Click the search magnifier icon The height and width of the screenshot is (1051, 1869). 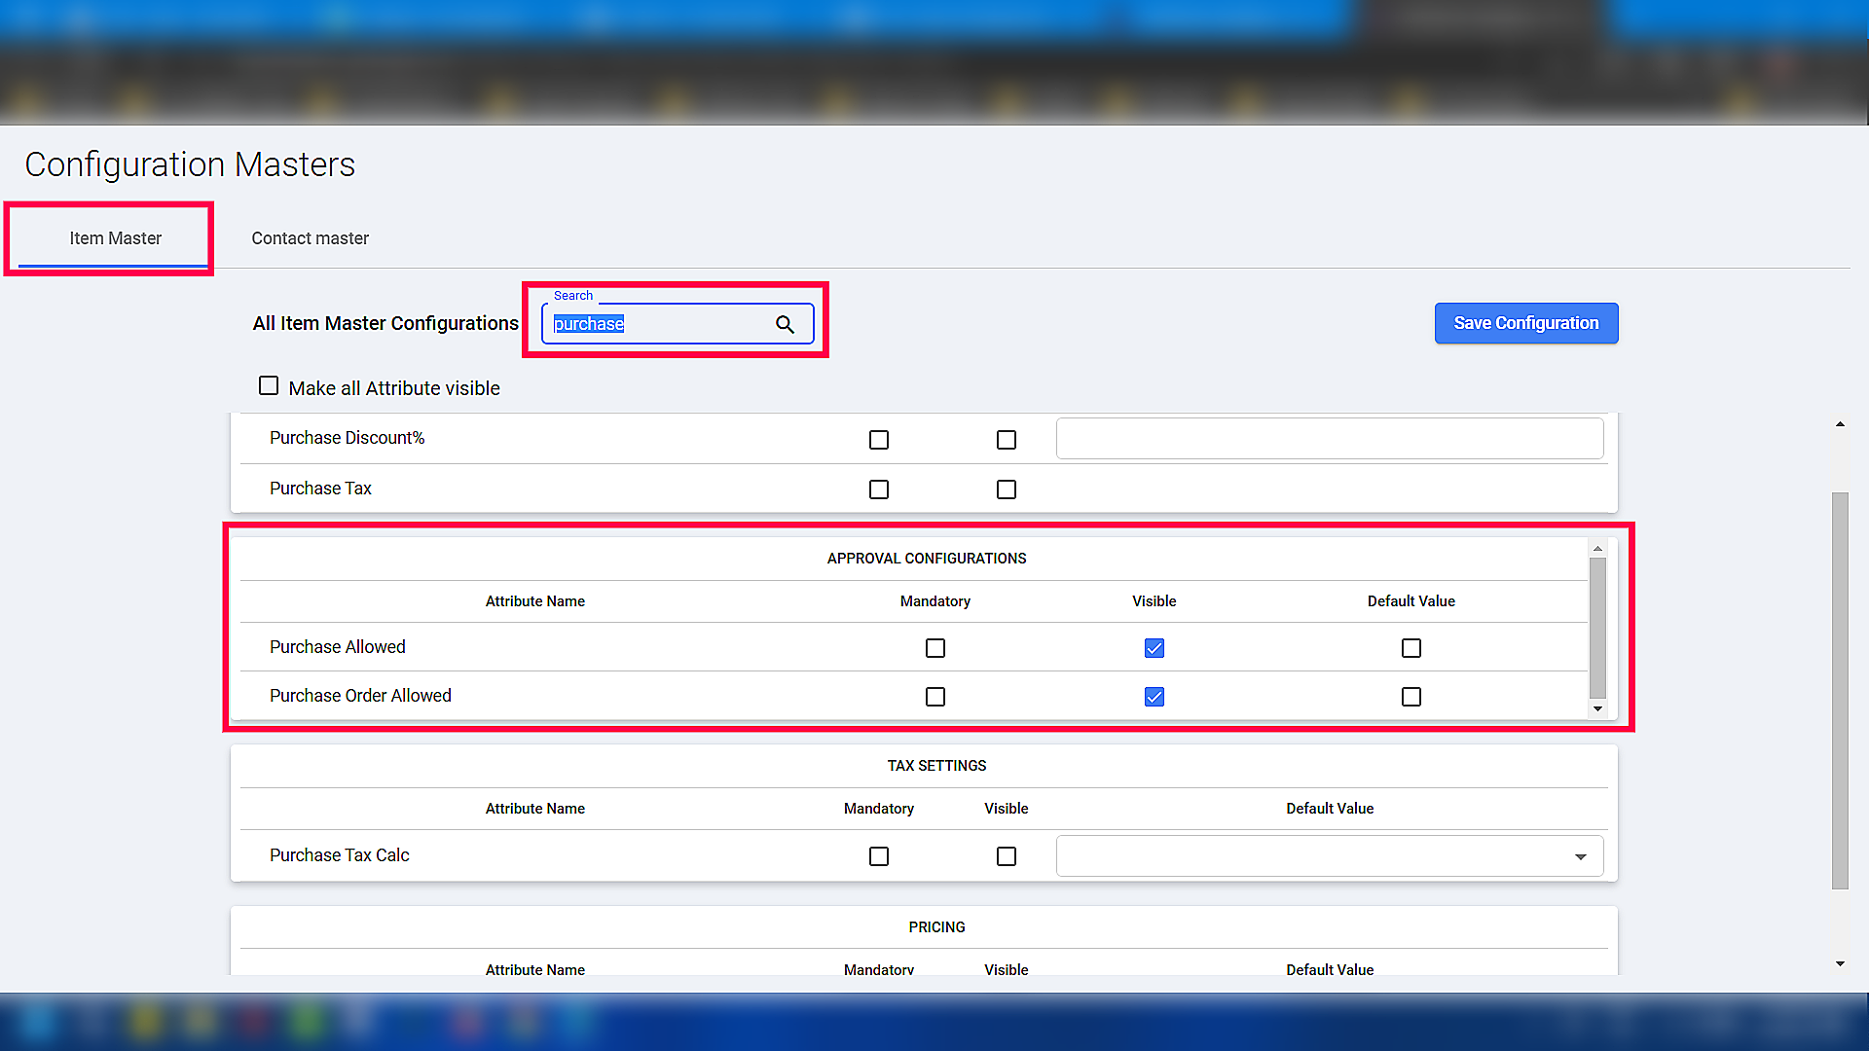coord(785,324)
